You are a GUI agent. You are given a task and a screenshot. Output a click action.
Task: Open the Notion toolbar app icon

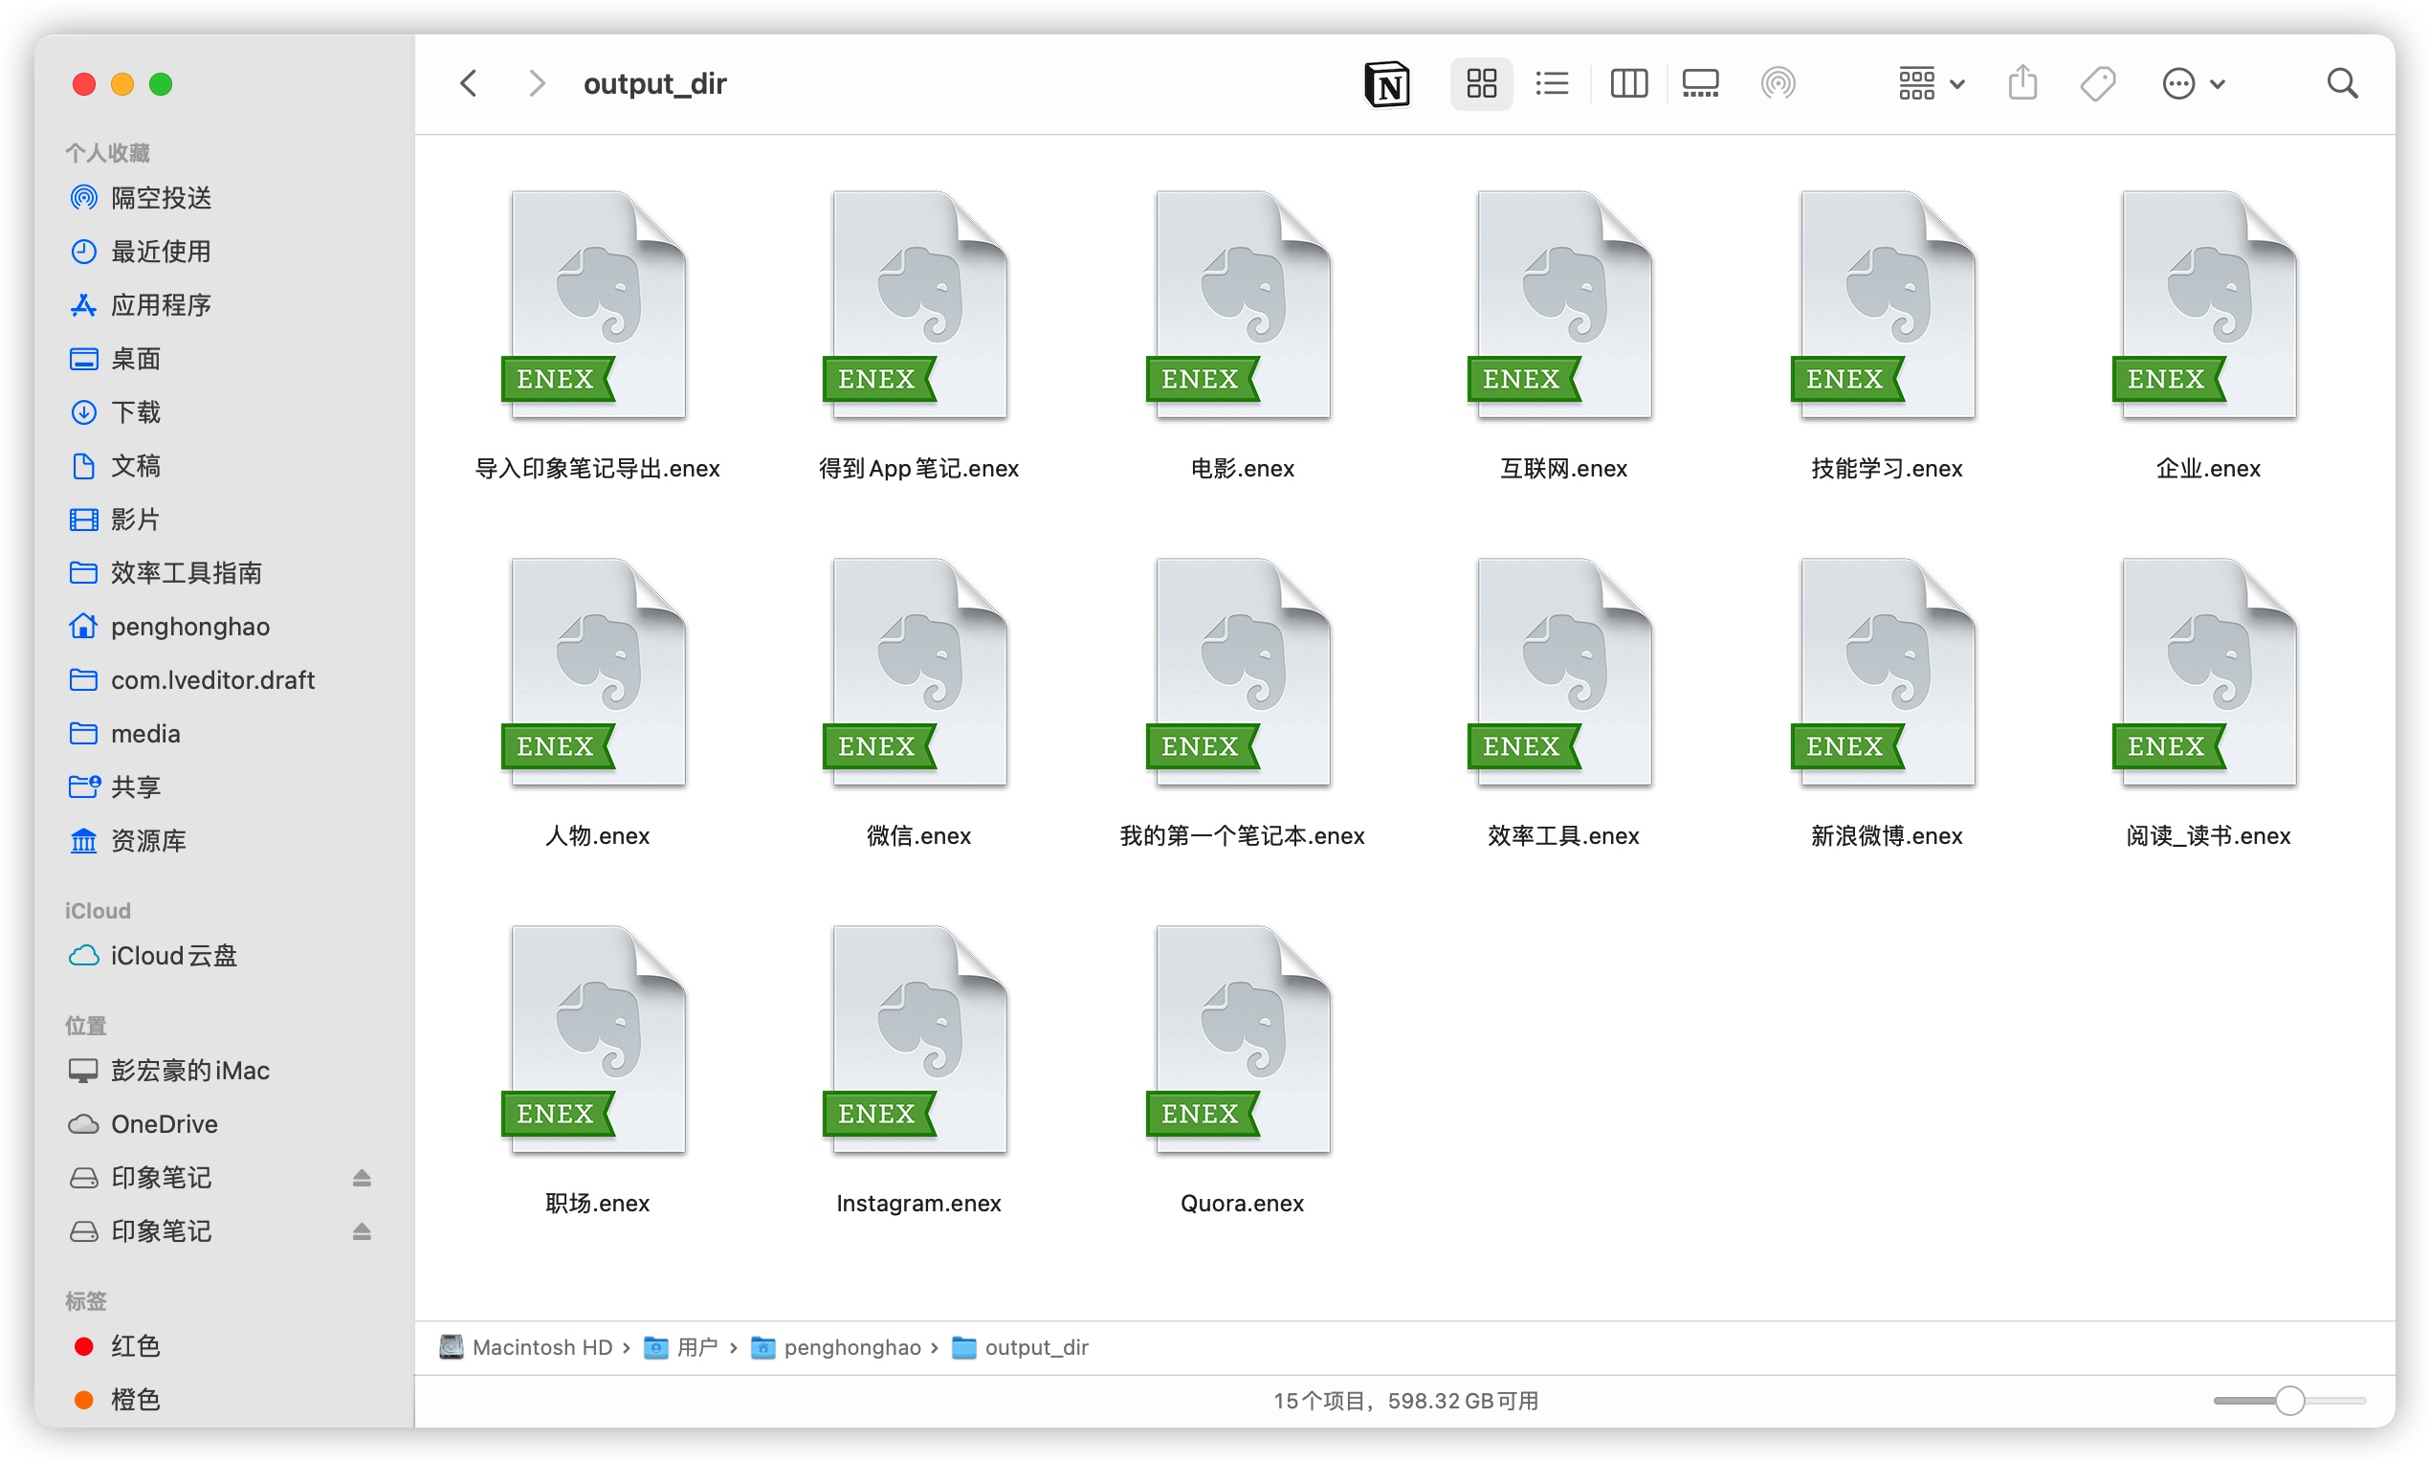[x=1387, y=84]
